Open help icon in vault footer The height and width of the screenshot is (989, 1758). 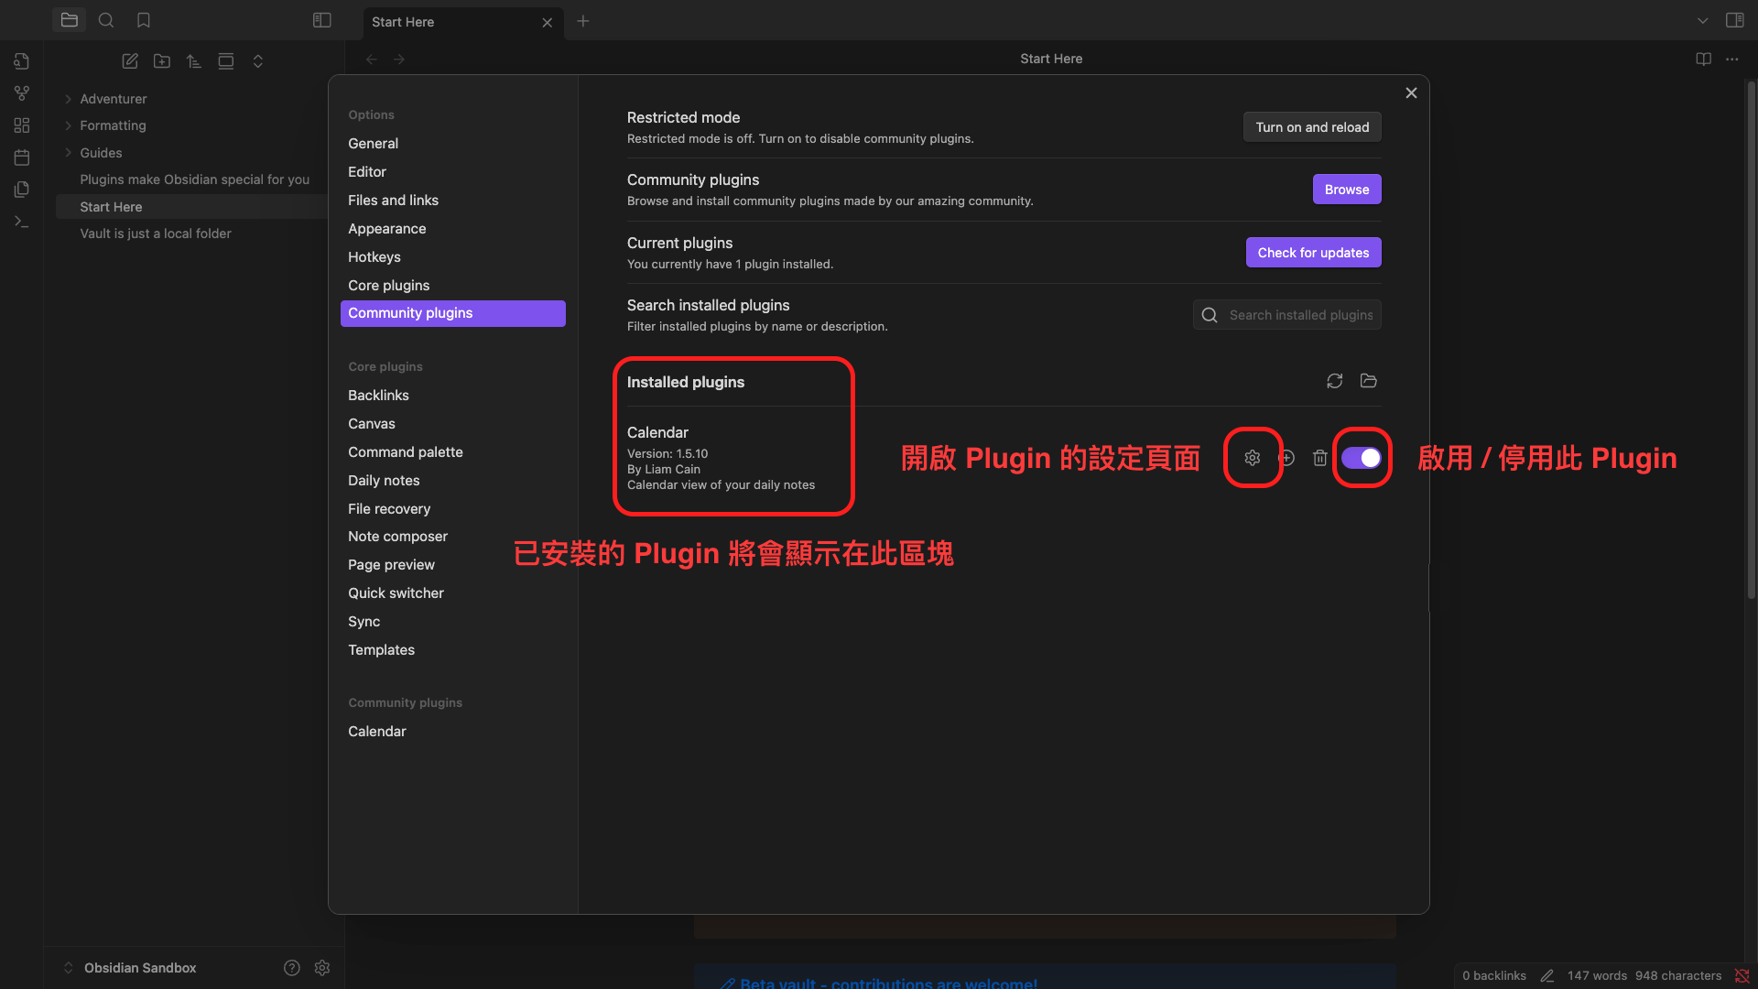pyautogui.click(x=292, y=968)
